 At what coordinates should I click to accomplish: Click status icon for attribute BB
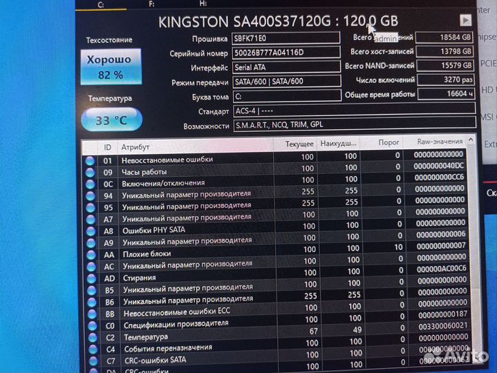tap(92, 314)
